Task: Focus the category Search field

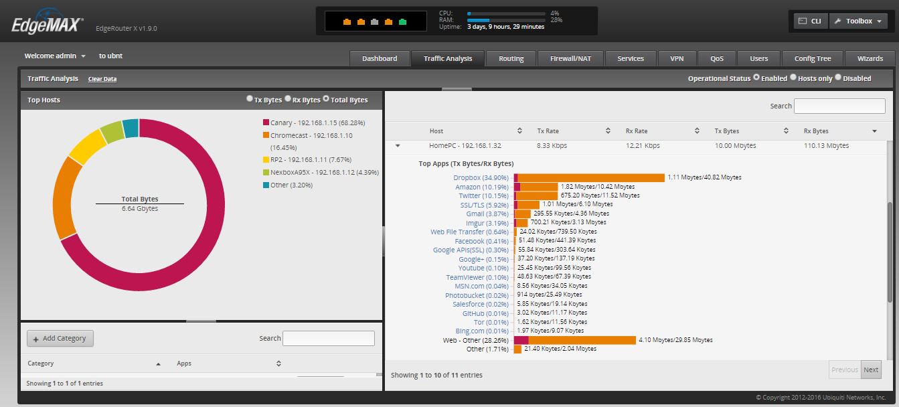Action: (329, 338)
